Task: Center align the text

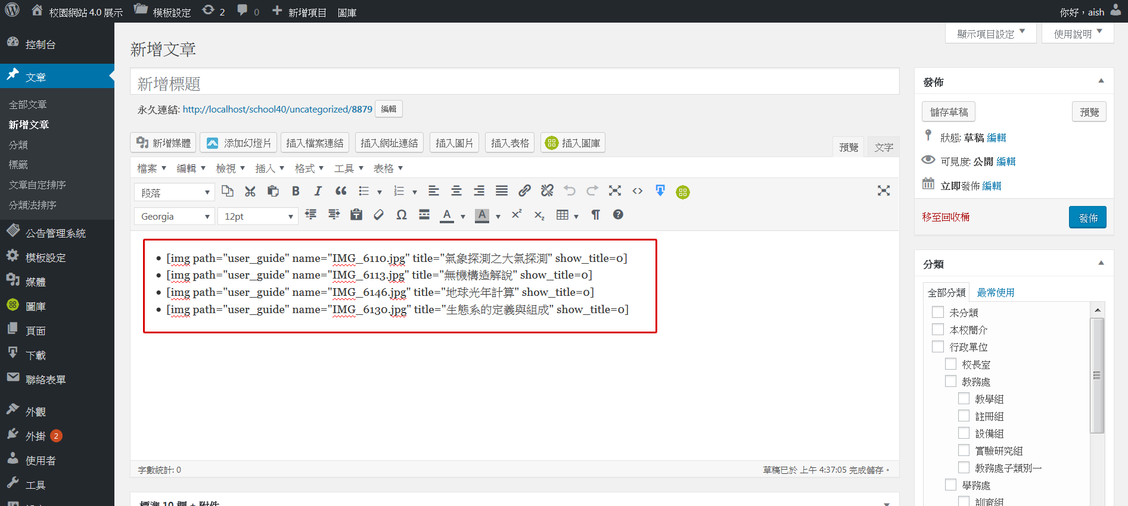Action: pos(456,191)
